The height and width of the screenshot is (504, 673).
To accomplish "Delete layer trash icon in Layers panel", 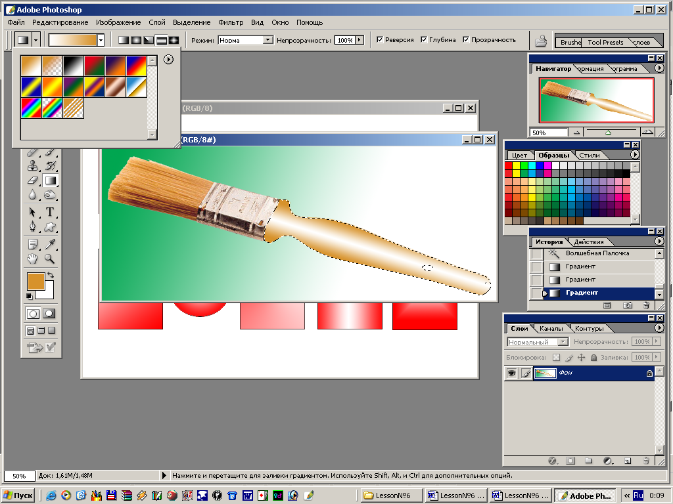I will (x=646, y=461).
